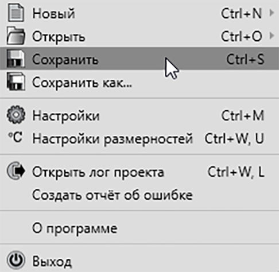Click the floppy disk icon beside Сохранить
Image resolution: width=279 pixels, height=272 pixels.
coord(15,59)
